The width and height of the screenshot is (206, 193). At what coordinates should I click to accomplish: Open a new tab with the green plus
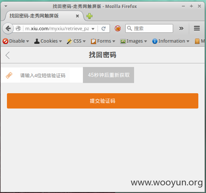89,16
